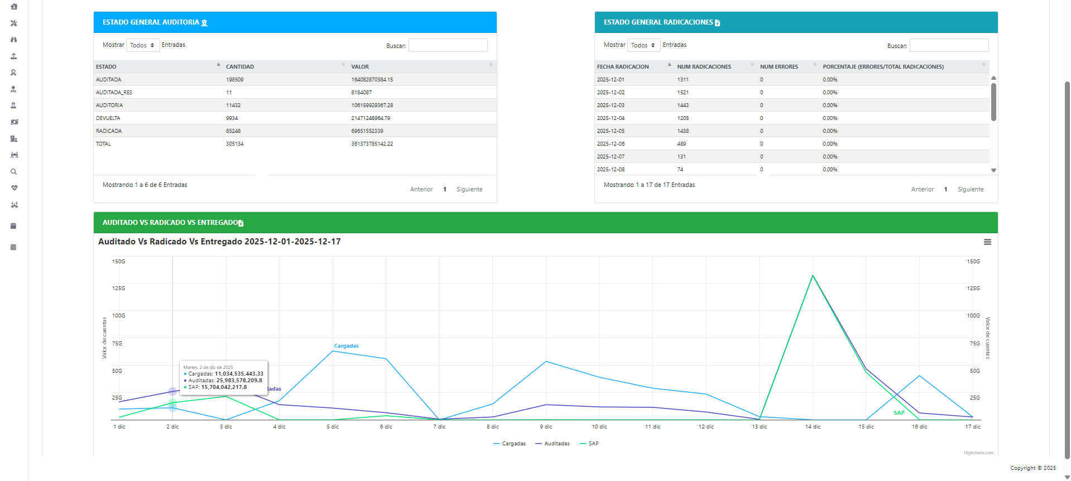1071x481 pixels.
Task: Toggle the SAP series in chart legend
Action: (x=589, y=444)
